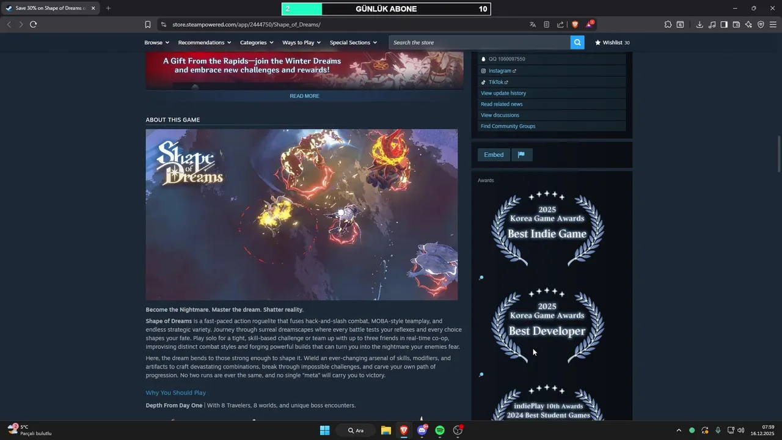The width and height of the screenshot is (782, 440).
Task: Expand announcement with READ MORE
Action: point(304,96)
